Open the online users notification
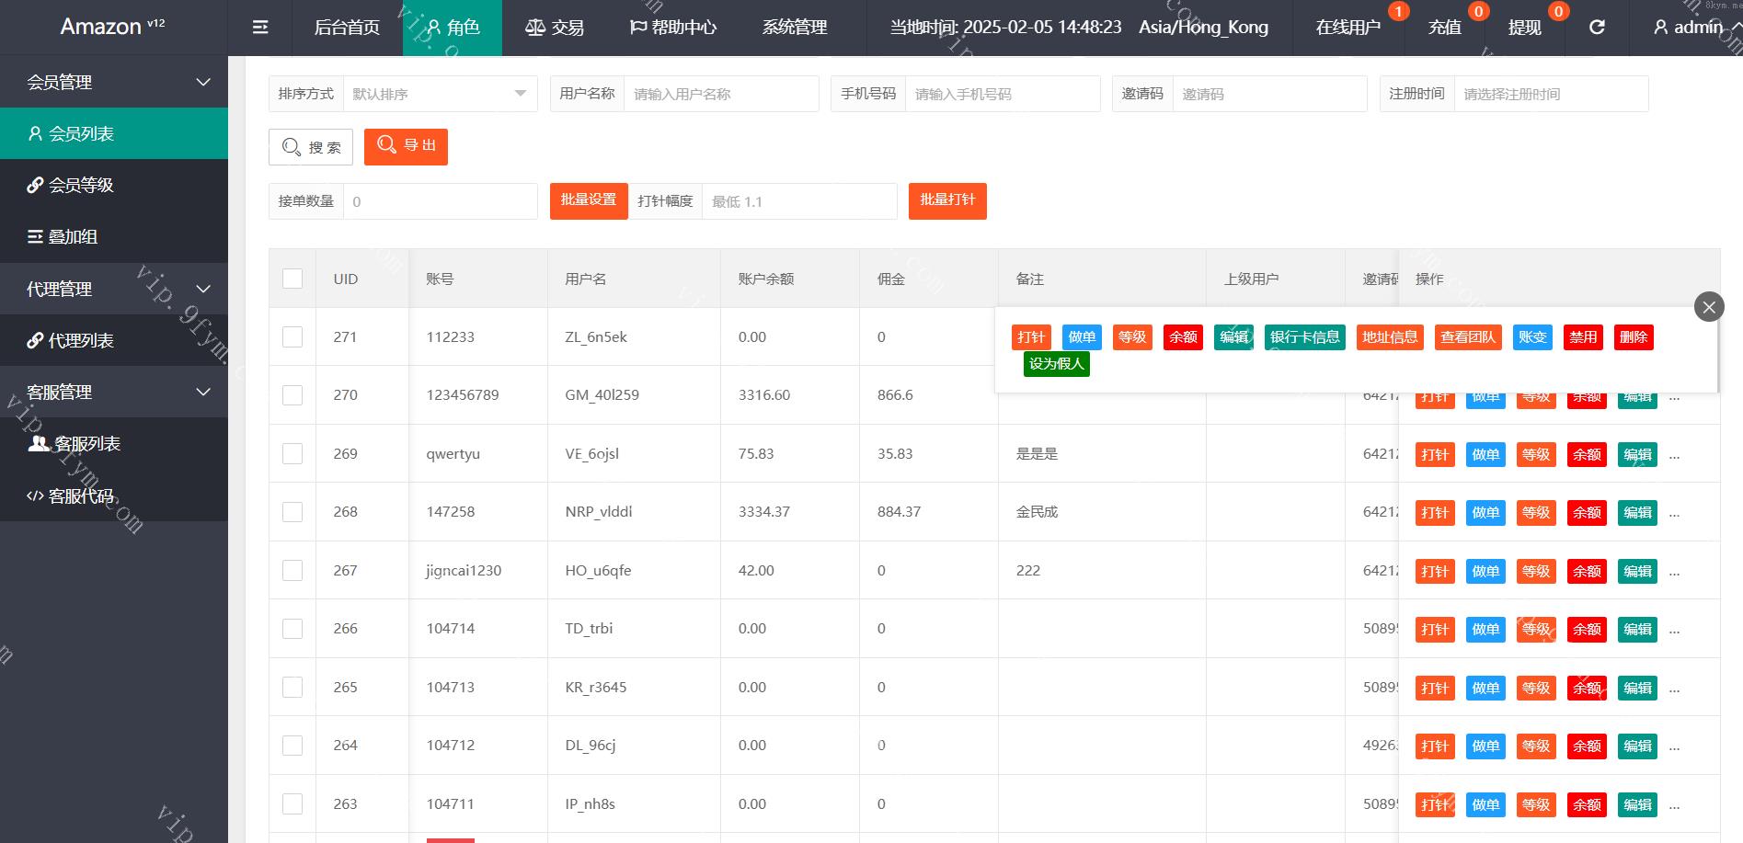 pyautogui.click(x=1347, y=28)
